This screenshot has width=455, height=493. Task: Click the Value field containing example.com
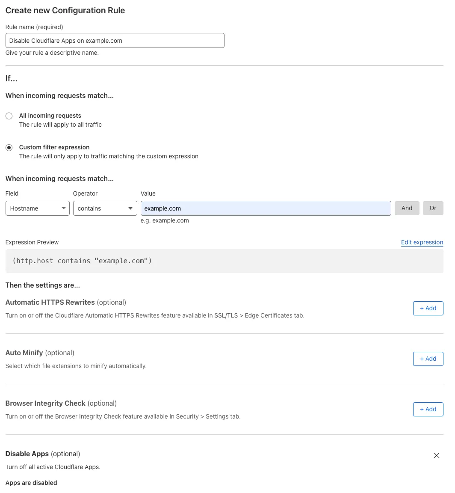[265, 208]
